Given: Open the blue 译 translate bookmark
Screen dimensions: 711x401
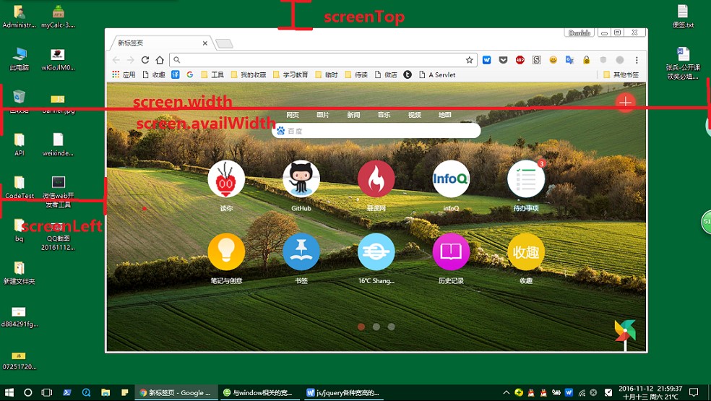Looking at the screenshot, I should tap(176, 75).
